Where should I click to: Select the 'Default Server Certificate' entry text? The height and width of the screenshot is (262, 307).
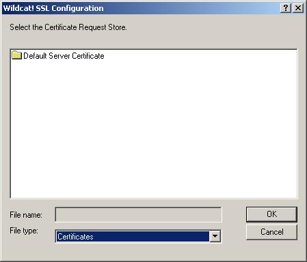tap(64, 56)
